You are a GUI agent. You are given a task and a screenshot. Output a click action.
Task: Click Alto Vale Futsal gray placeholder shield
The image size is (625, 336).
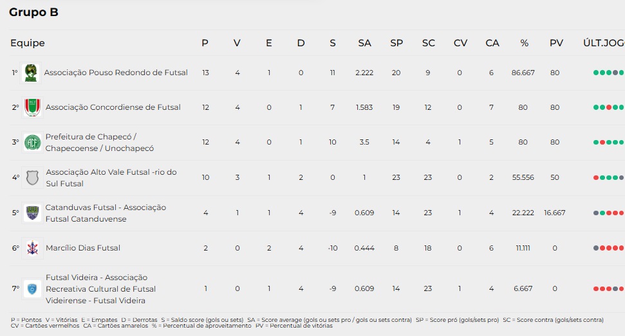tap(32, 178)
